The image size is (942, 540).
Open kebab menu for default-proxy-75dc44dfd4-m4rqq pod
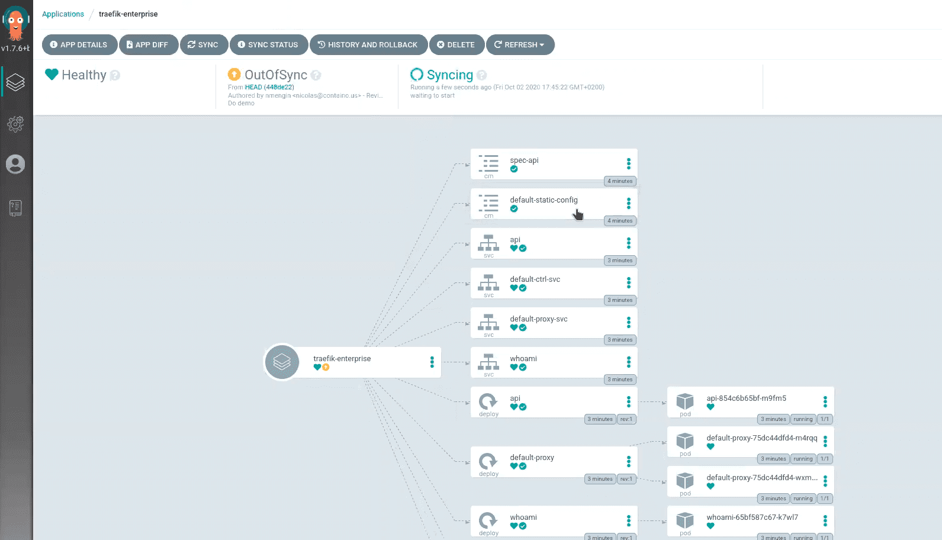(825, 441)
